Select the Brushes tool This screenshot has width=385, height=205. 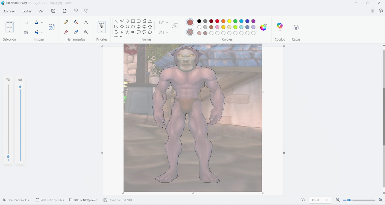102,25
